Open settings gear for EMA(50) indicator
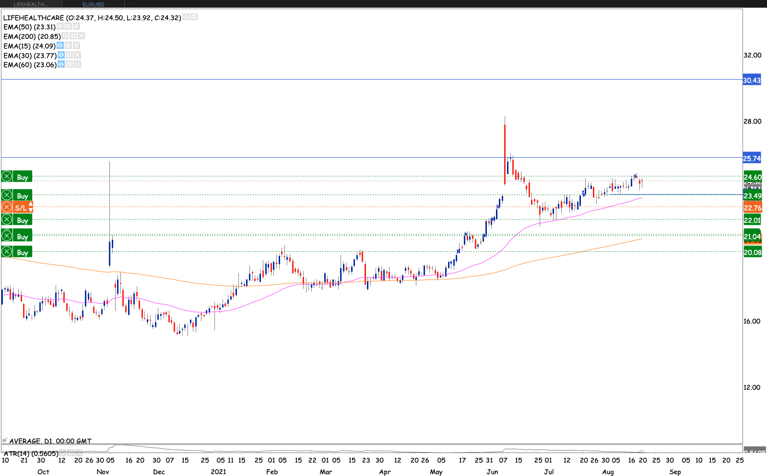 (x=68, y=27)
